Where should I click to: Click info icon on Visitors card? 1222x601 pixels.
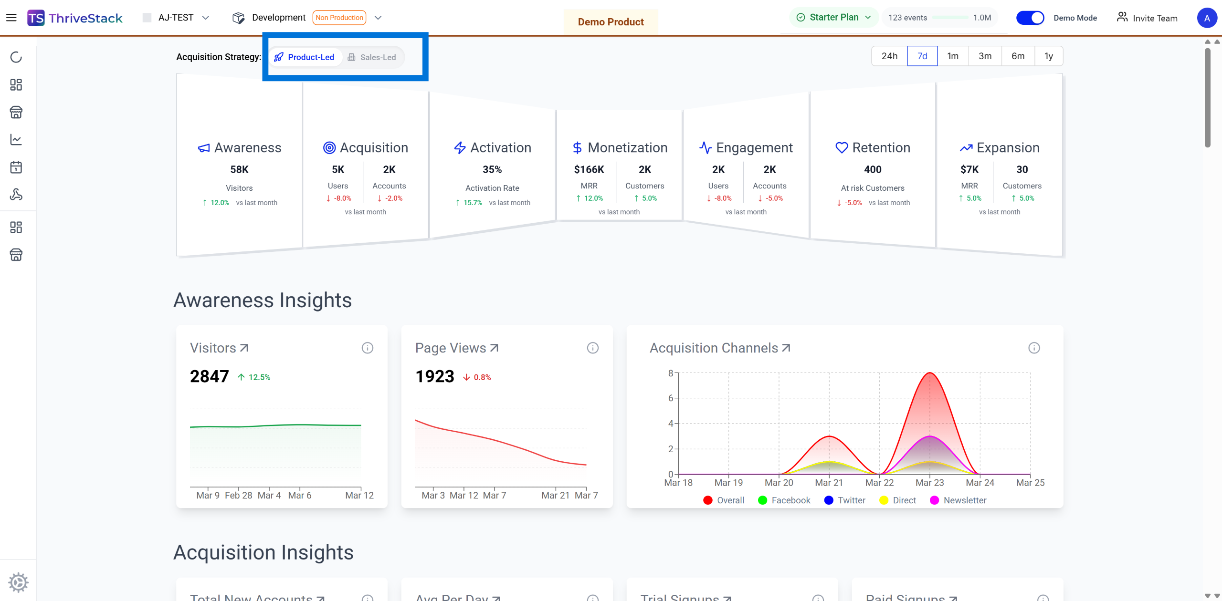367,348
